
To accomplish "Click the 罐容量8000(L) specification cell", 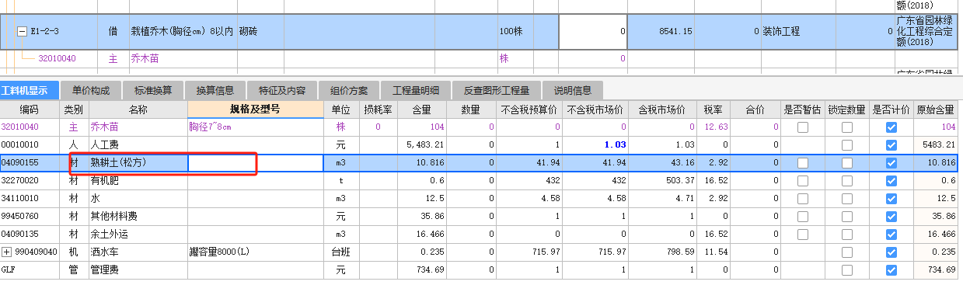I will [x=255, y=252].
